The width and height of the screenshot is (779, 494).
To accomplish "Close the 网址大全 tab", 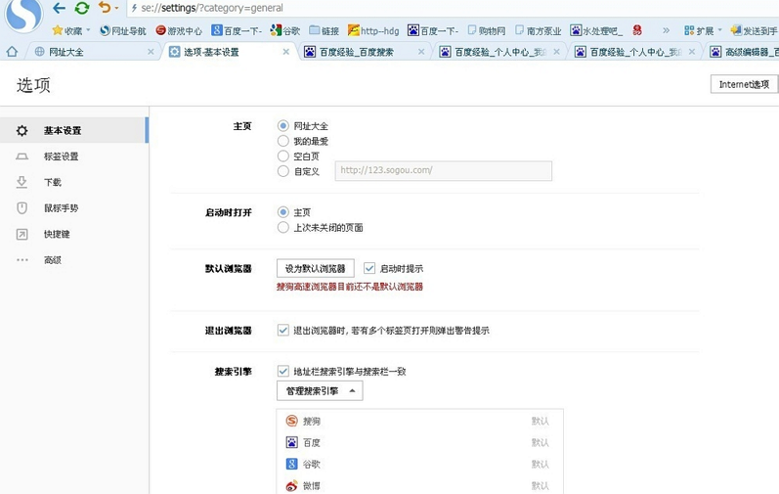I will coord(151,52).
